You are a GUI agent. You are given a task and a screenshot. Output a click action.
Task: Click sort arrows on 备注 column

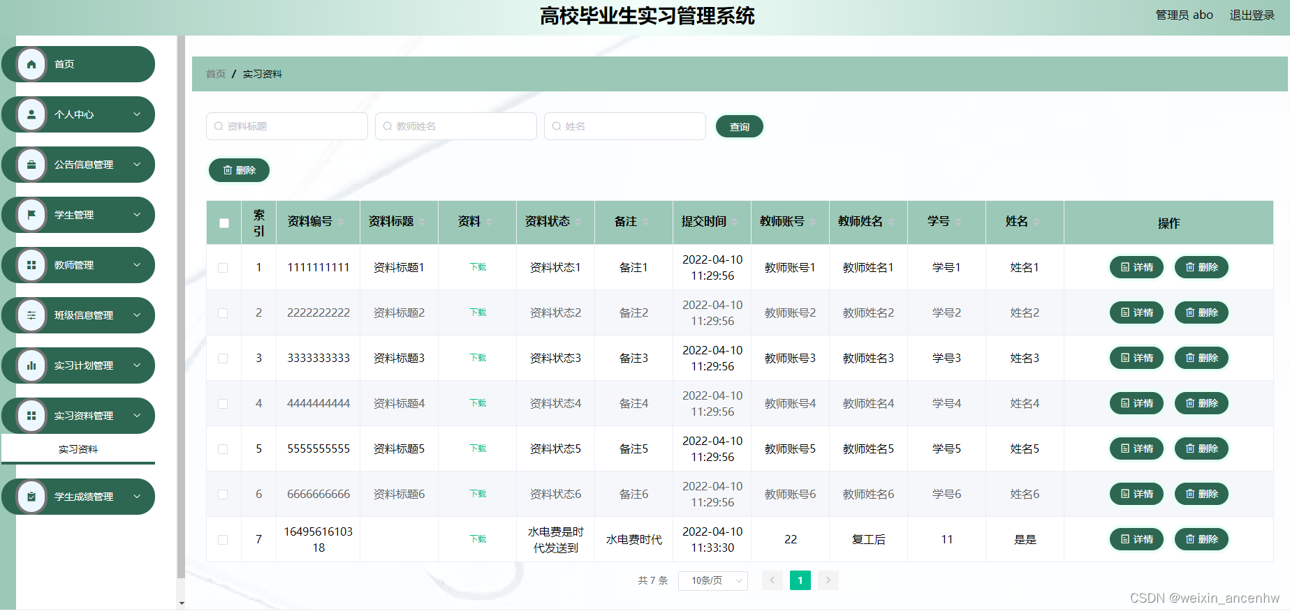[x=645, y=222]
